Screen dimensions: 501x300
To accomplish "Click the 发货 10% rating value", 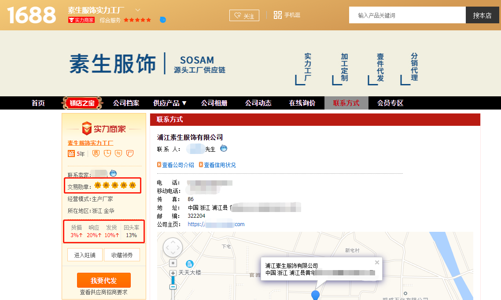I will coord(112,235).
